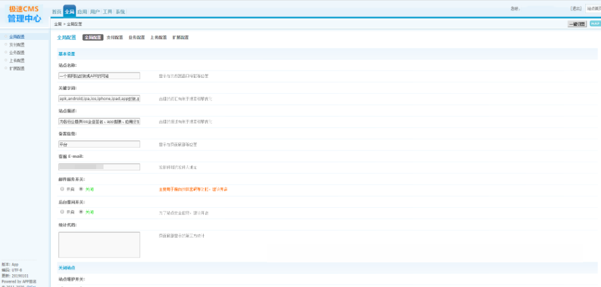Switch to the 扩展配置 tab

[x=180, y=38]
